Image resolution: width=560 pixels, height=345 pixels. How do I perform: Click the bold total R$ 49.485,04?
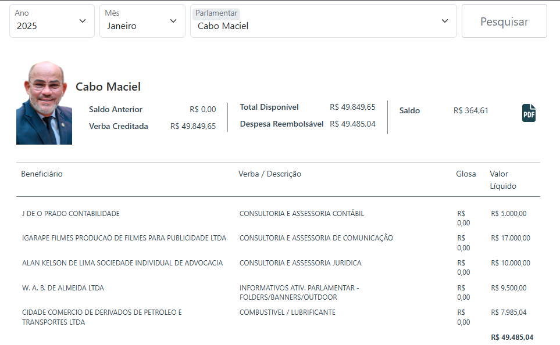pyautogui.click(x=512, y=337)
